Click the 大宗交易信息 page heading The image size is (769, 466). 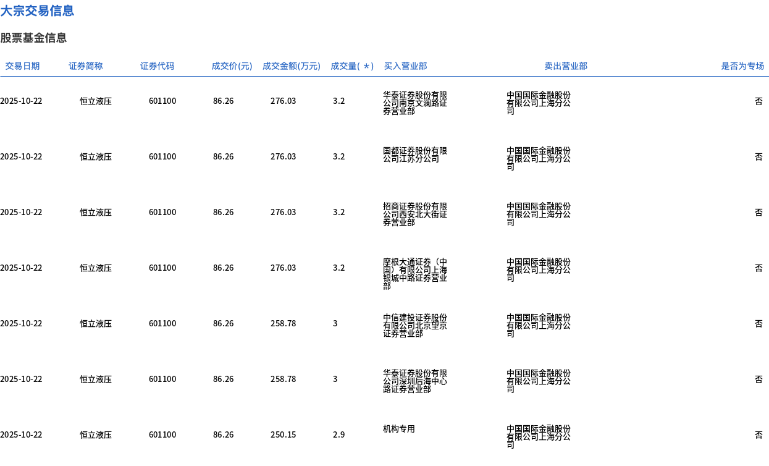(37, 11)
